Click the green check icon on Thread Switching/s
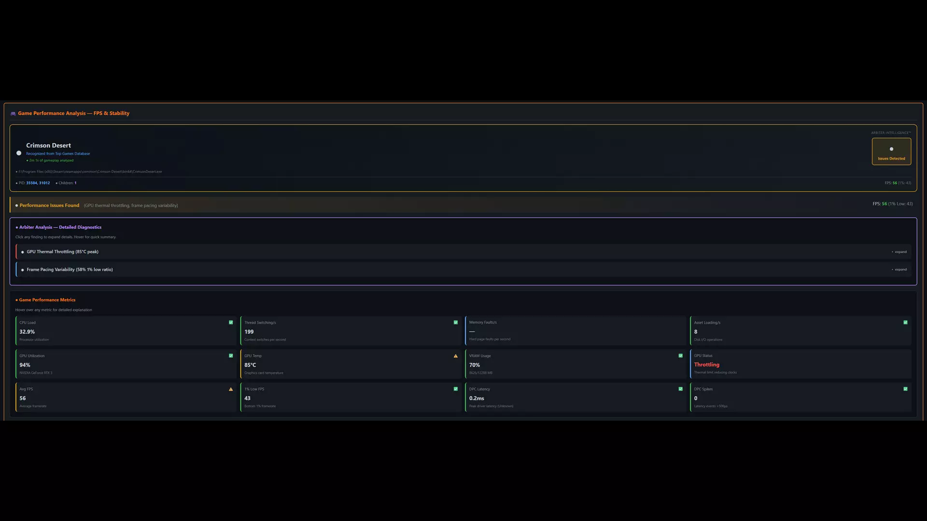The width and height of the screenshot is (927, 521). click(456, 322)
